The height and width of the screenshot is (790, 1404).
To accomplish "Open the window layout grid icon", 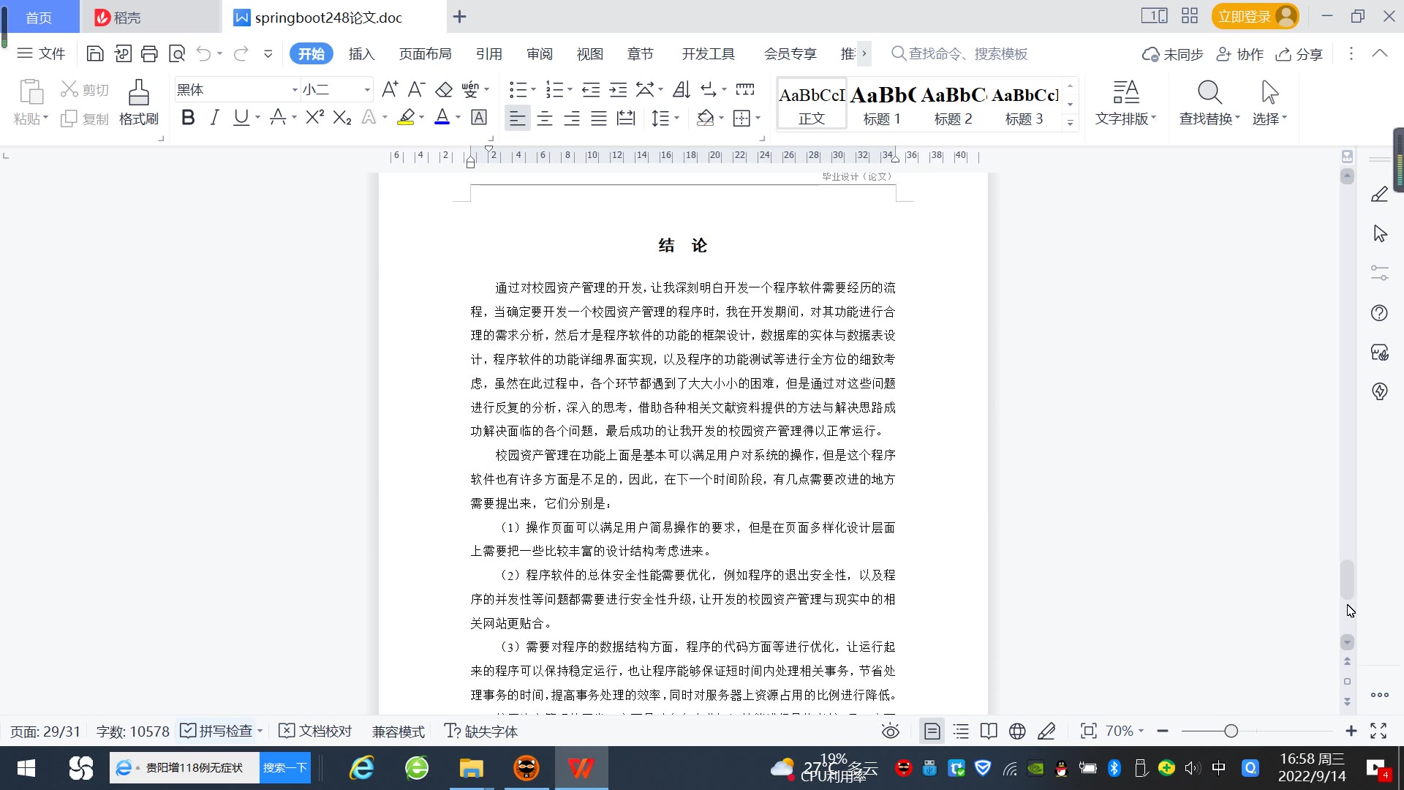I will click(x=1190, y=16).
